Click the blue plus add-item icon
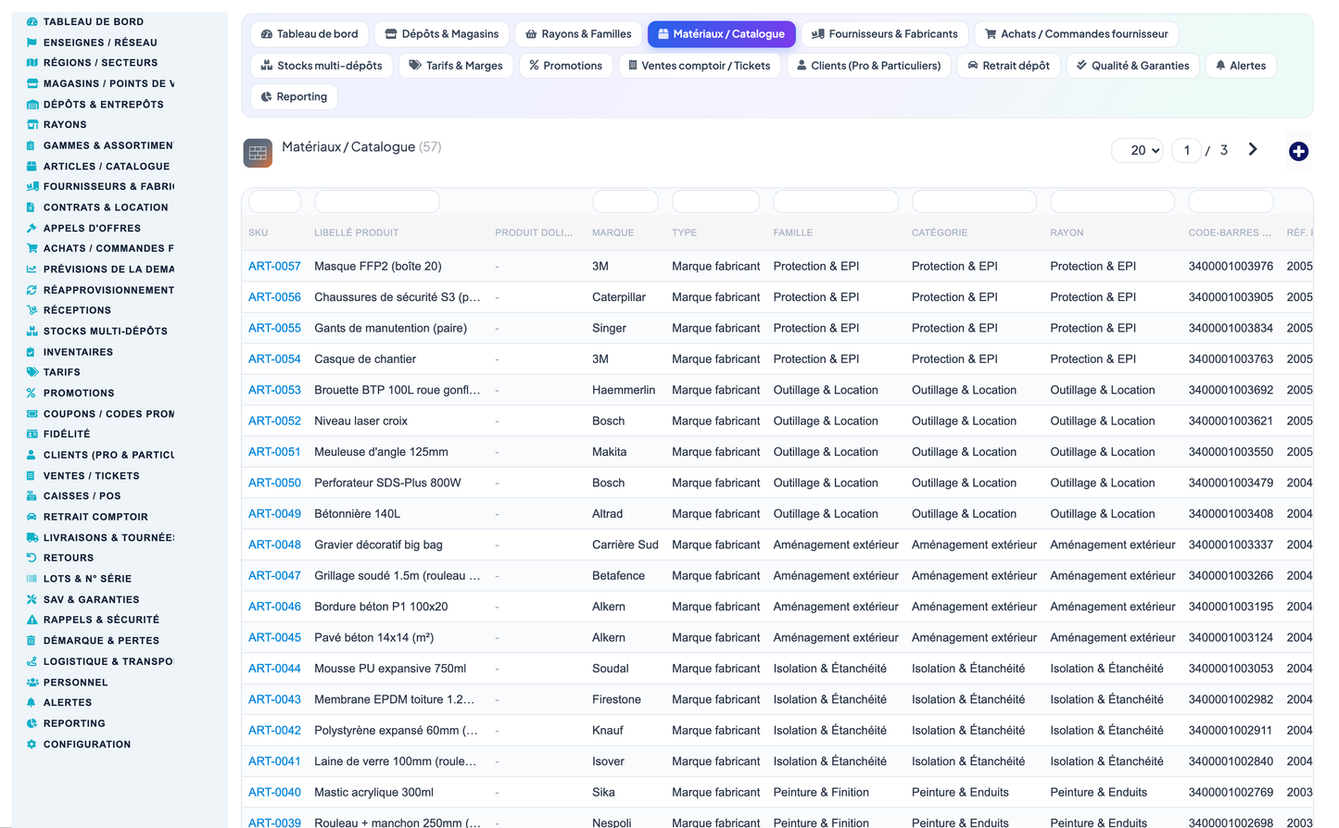1339x828 pixels. click(1298, 151)
